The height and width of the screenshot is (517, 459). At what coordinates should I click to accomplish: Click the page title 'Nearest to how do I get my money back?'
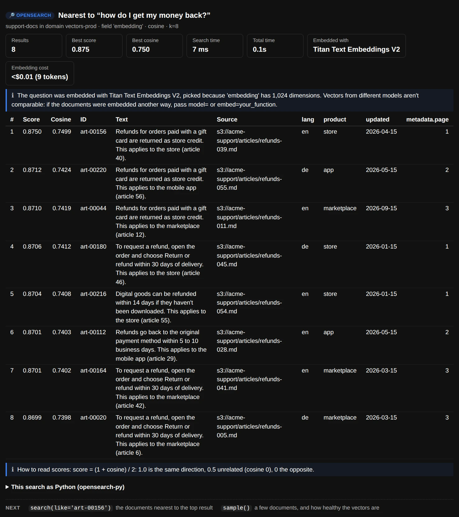[x=134, y=15]
